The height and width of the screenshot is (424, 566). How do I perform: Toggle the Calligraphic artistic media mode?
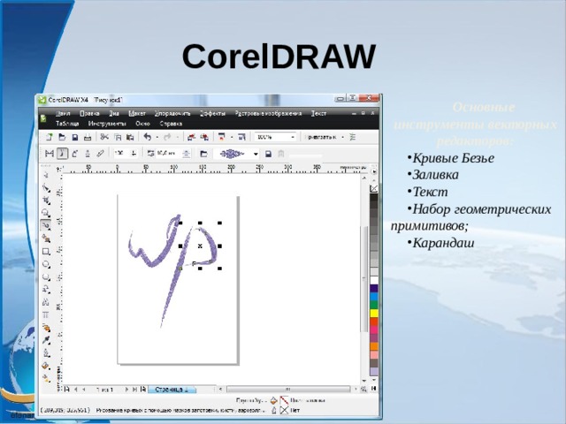(88, 154)
